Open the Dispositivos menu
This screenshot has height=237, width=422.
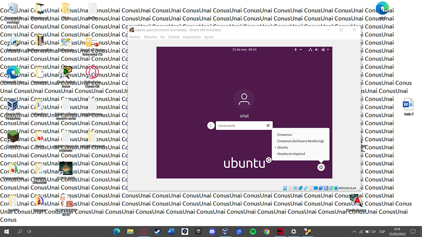click(x=192, y=37)
